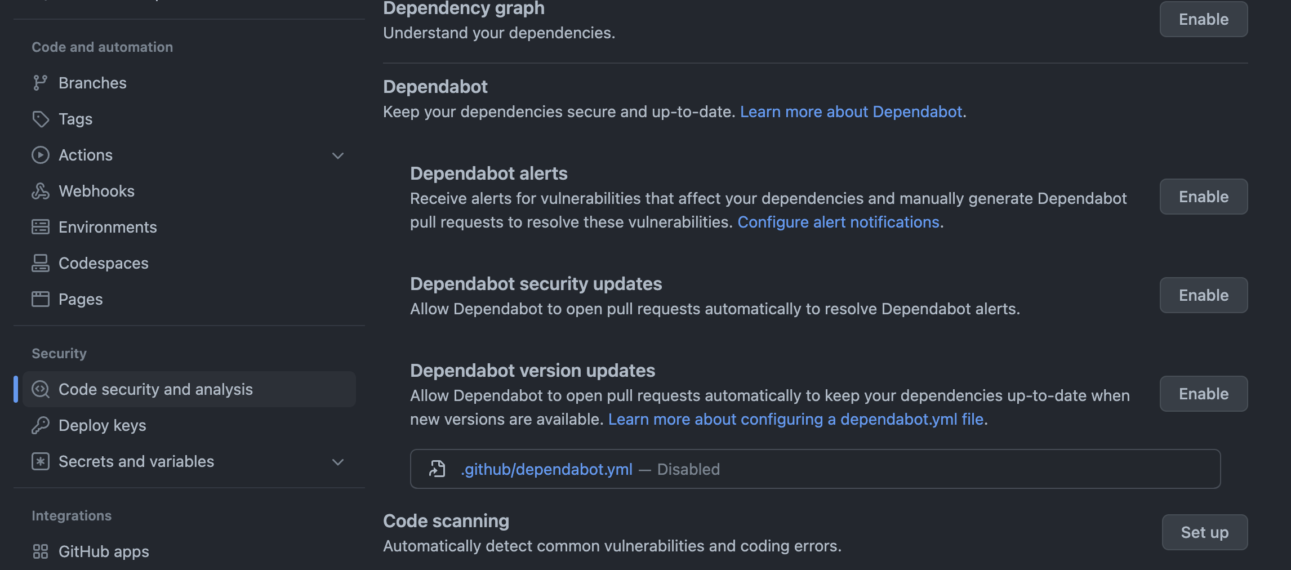The image size is (1291, 570).
Task: Click the Code security magnifier icon
Action: tap(40, 389)
